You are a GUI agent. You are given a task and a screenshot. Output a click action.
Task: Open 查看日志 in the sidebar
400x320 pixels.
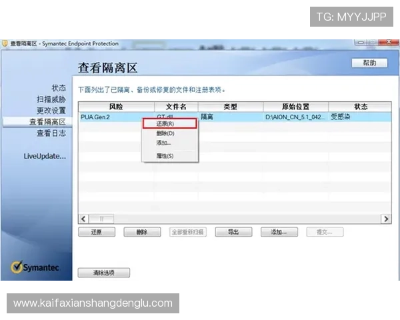coord(51,133)
